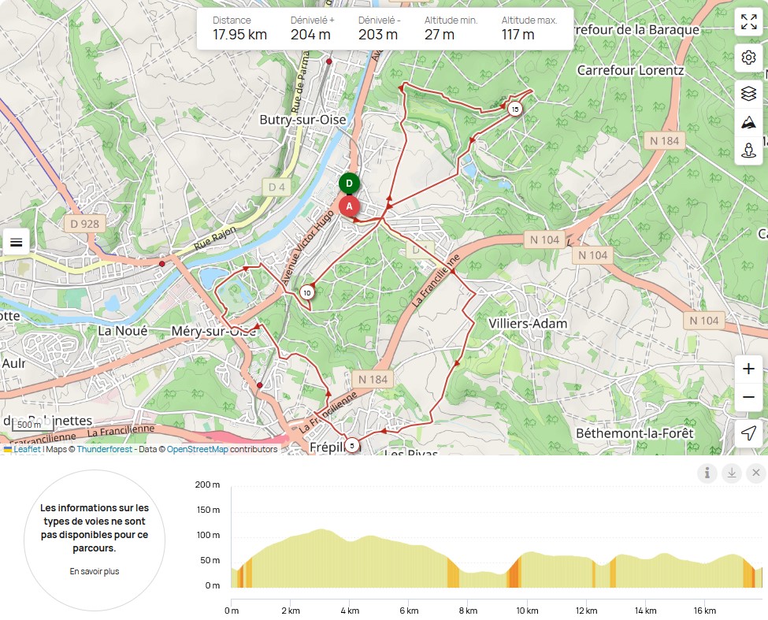The width and height of the screenshot is (768, 620).
Task: Close the elevation profile panel
Action: (x=755, y=473)
